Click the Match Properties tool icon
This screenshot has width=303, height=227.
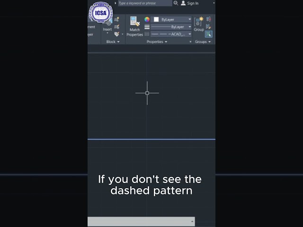tap(134, 21)
